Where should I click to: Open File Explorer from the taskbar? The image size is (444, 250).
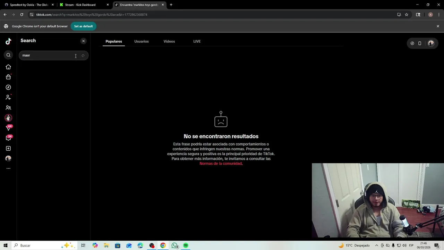(106, 245)
